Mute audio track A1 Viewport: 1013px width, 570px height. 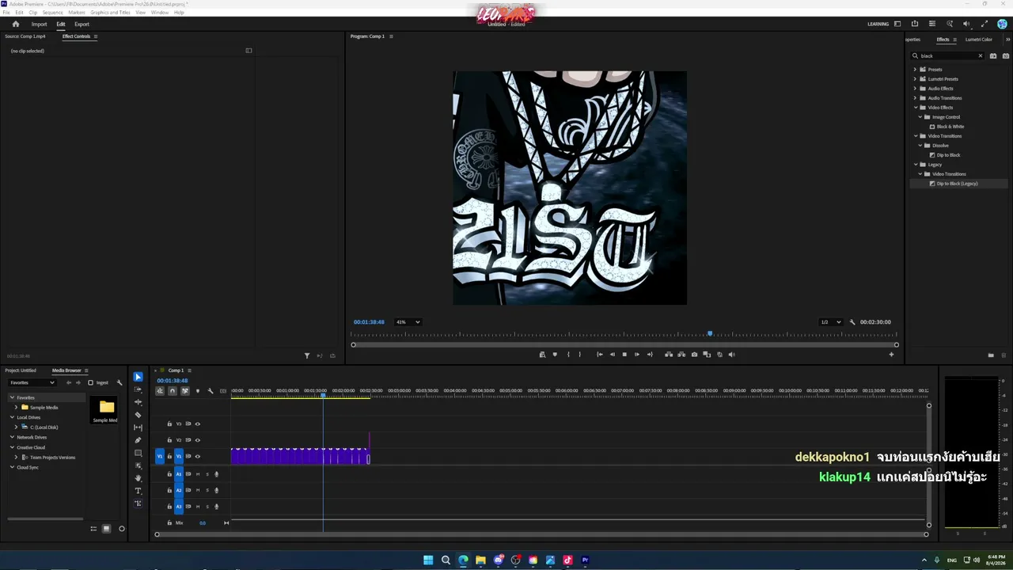[198, 474]
